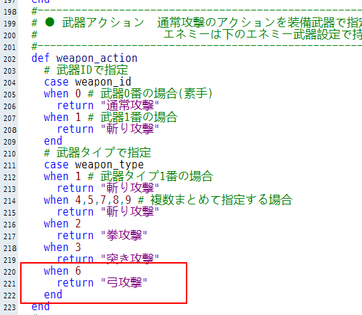The height and width of the screenshot is (315, 362).
Task: Click 'when 2' line
Action: click(x=62, y=224)
